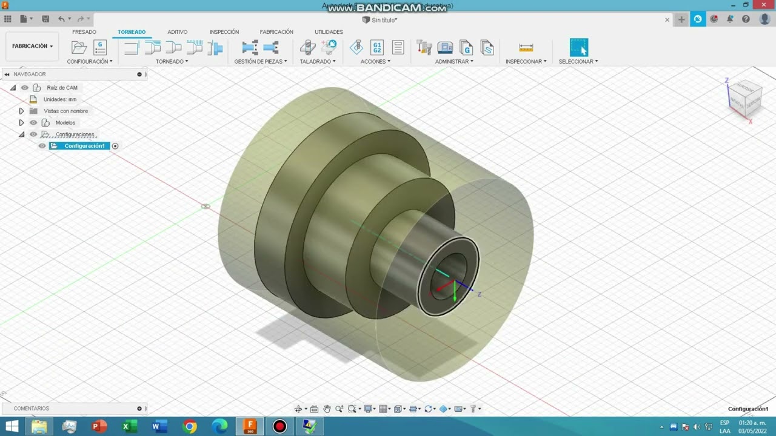
Task: Click the Save icon in top toolbar
Action: 45,19
